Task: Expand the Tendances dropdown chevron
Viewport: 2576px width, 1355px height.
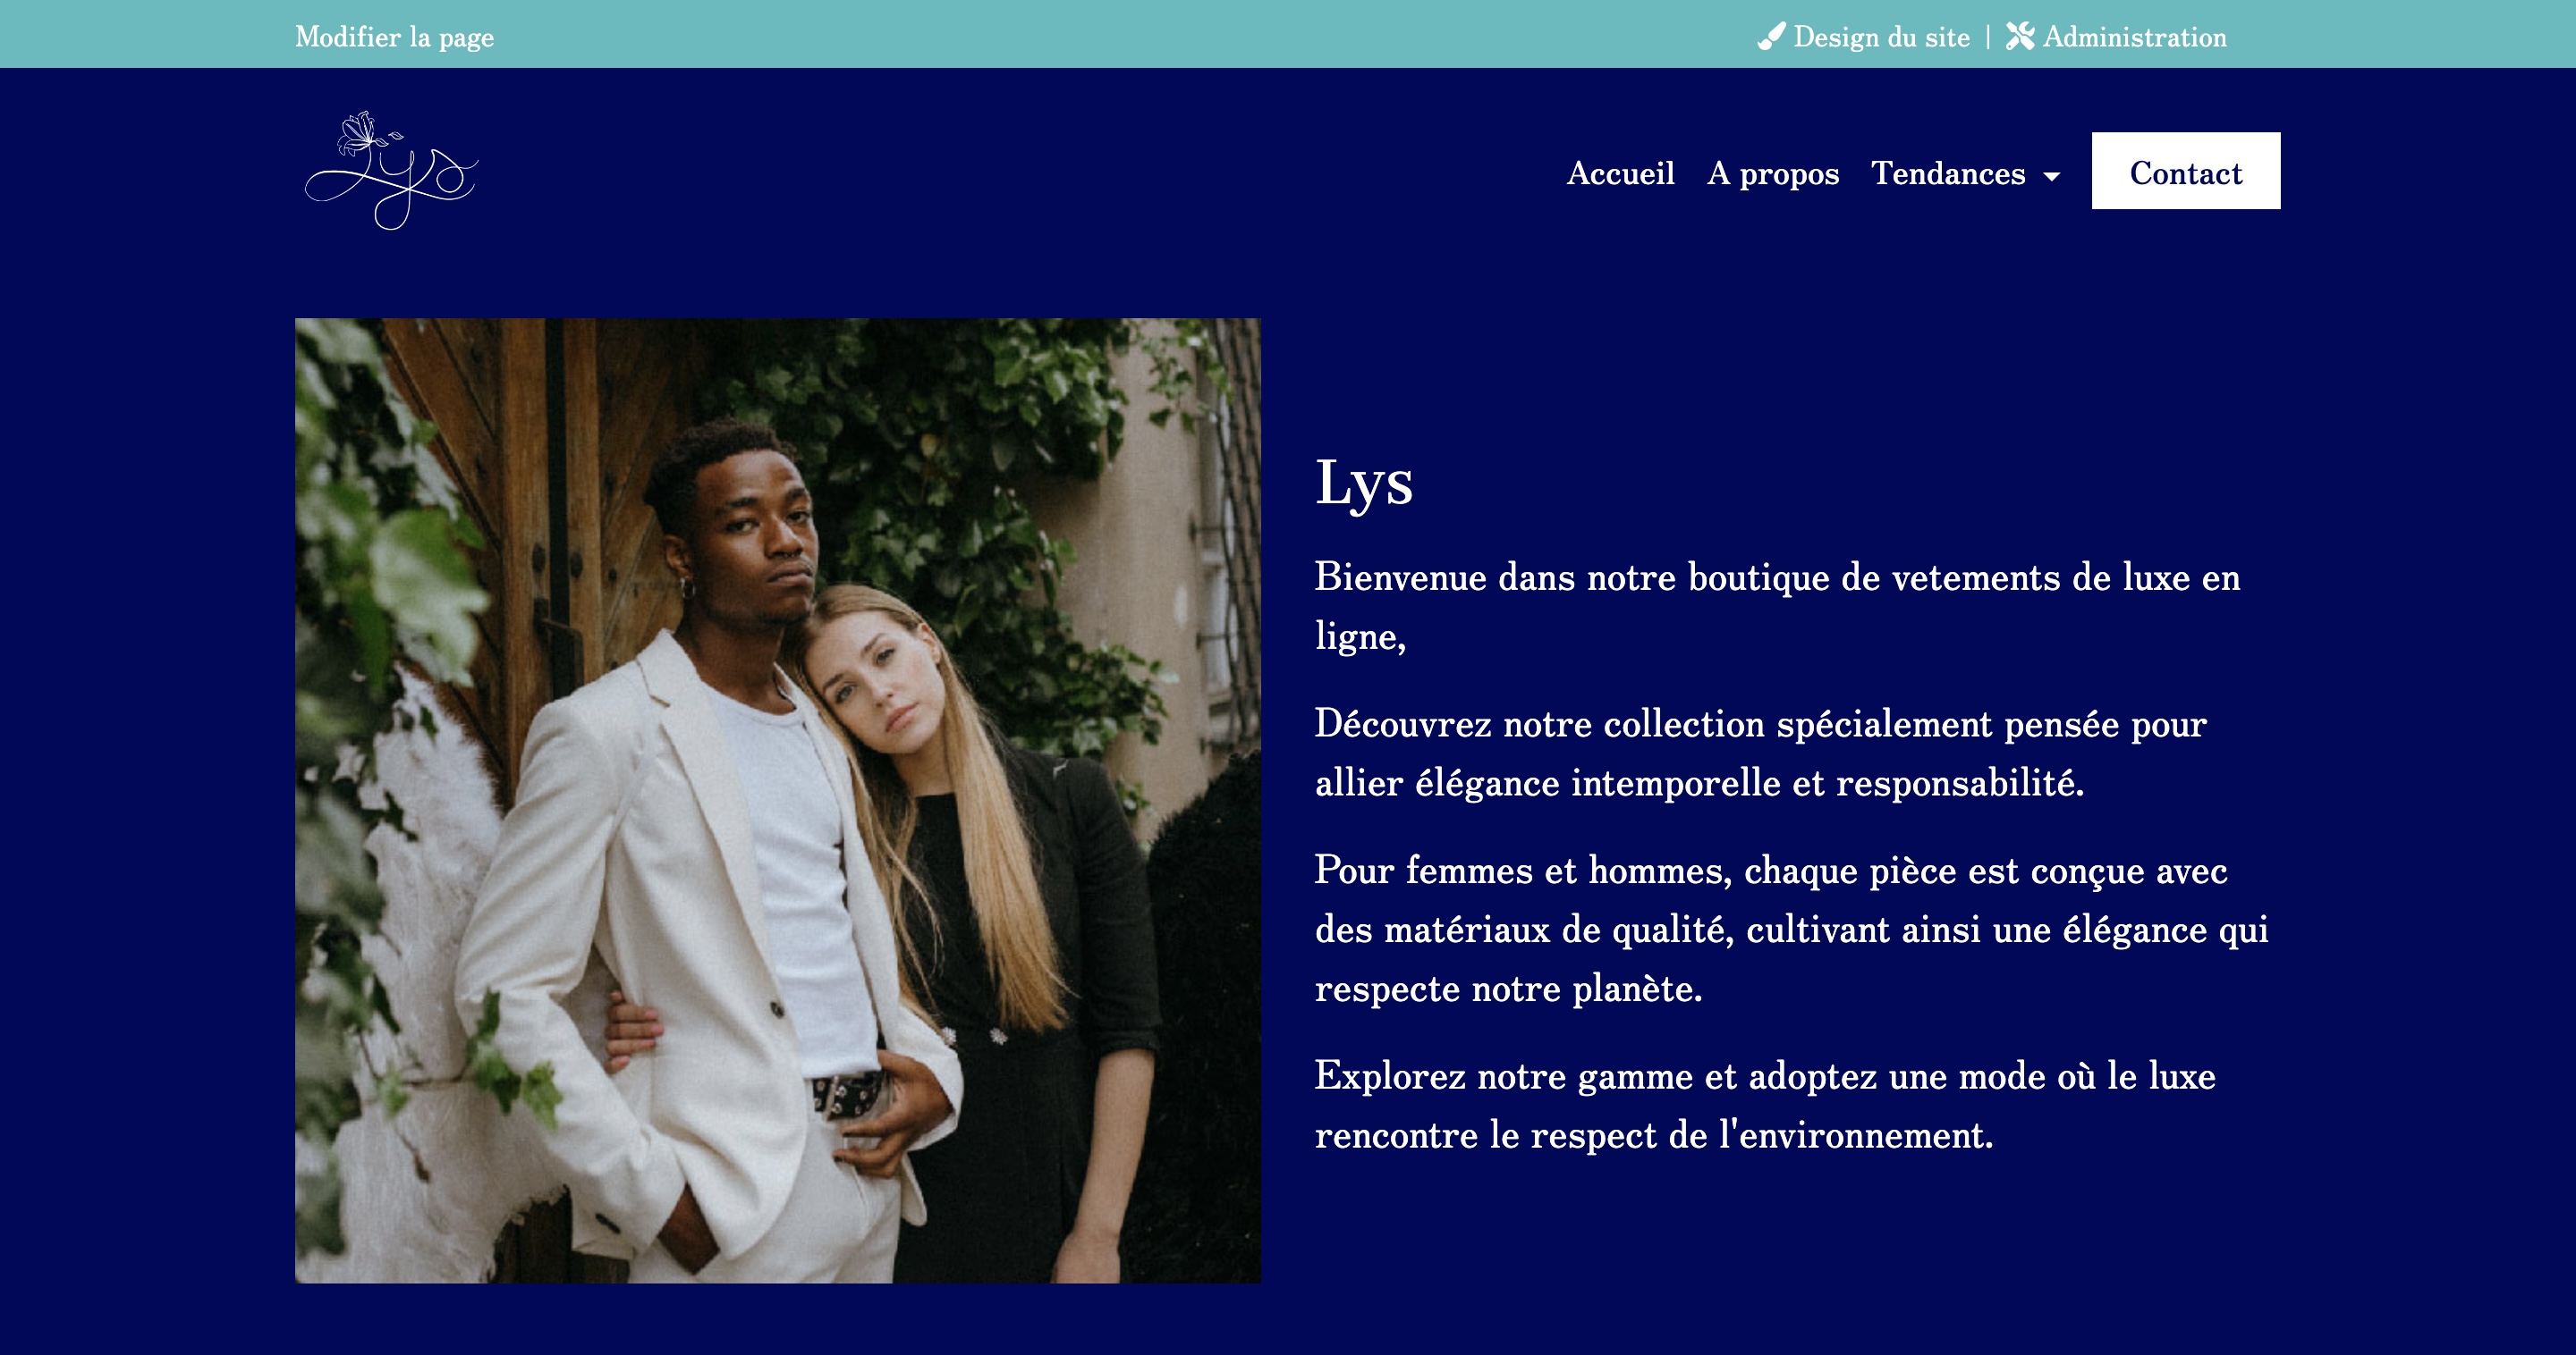Action: click(2051, 177)
